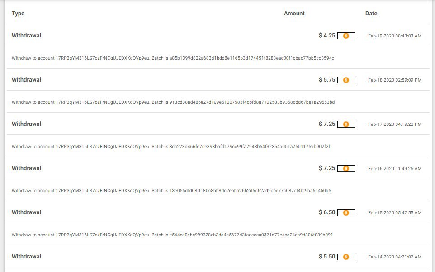This screenshot has width=435, height=272.
Task: Click Bitcoin icon beside $5.75 withdrawal
Action: (x=346, y=80)
